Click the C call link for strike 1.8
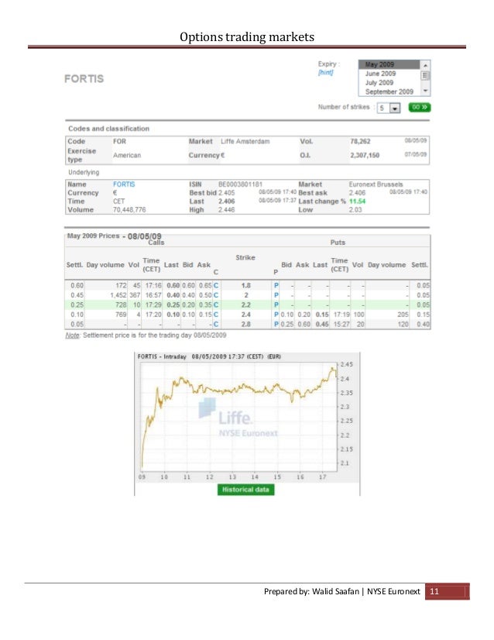The height and width of the screenshot is (640, 494). (x=216, y=286)
